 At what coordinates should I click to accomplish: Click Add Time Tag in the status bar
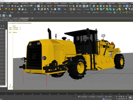coord(108,99)
